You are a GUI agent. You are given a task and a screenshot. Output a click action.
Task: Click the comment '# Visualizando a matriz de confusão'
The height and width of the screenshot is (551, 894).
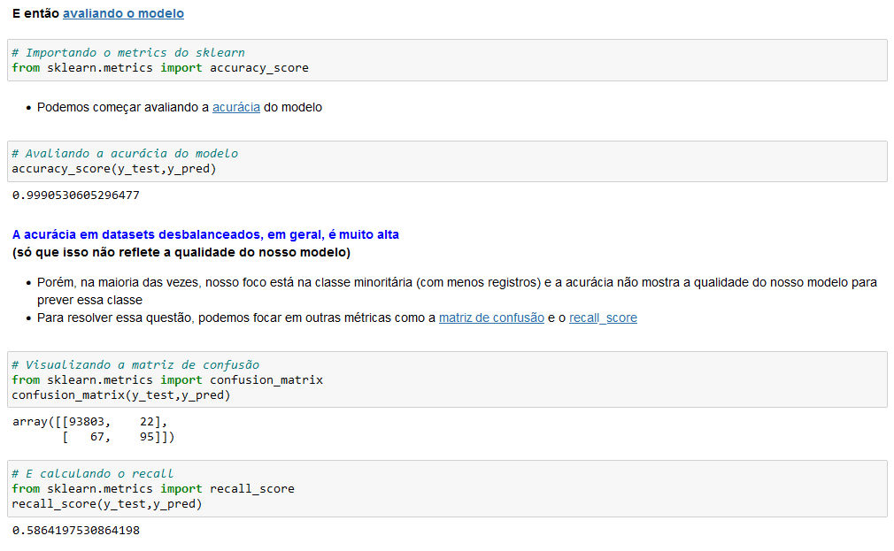click(135, 364)
